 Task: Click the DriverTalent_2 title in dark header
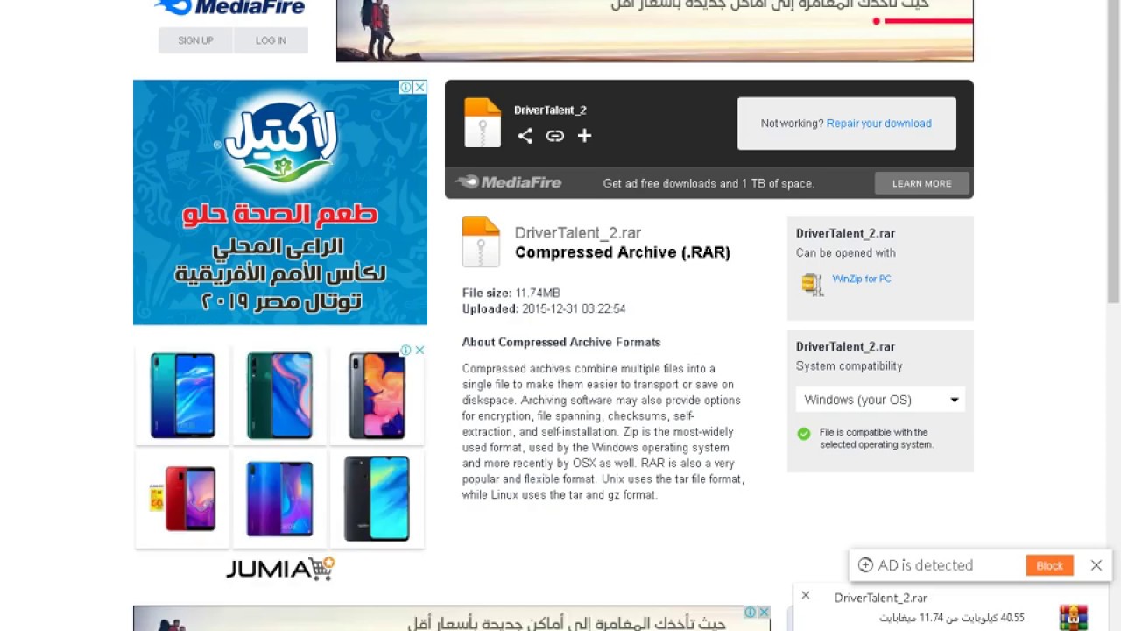click(550, 110)
